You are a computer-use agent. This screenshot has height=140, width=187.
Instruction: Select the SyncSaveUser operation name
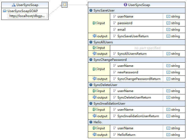(x=104, y=10)
